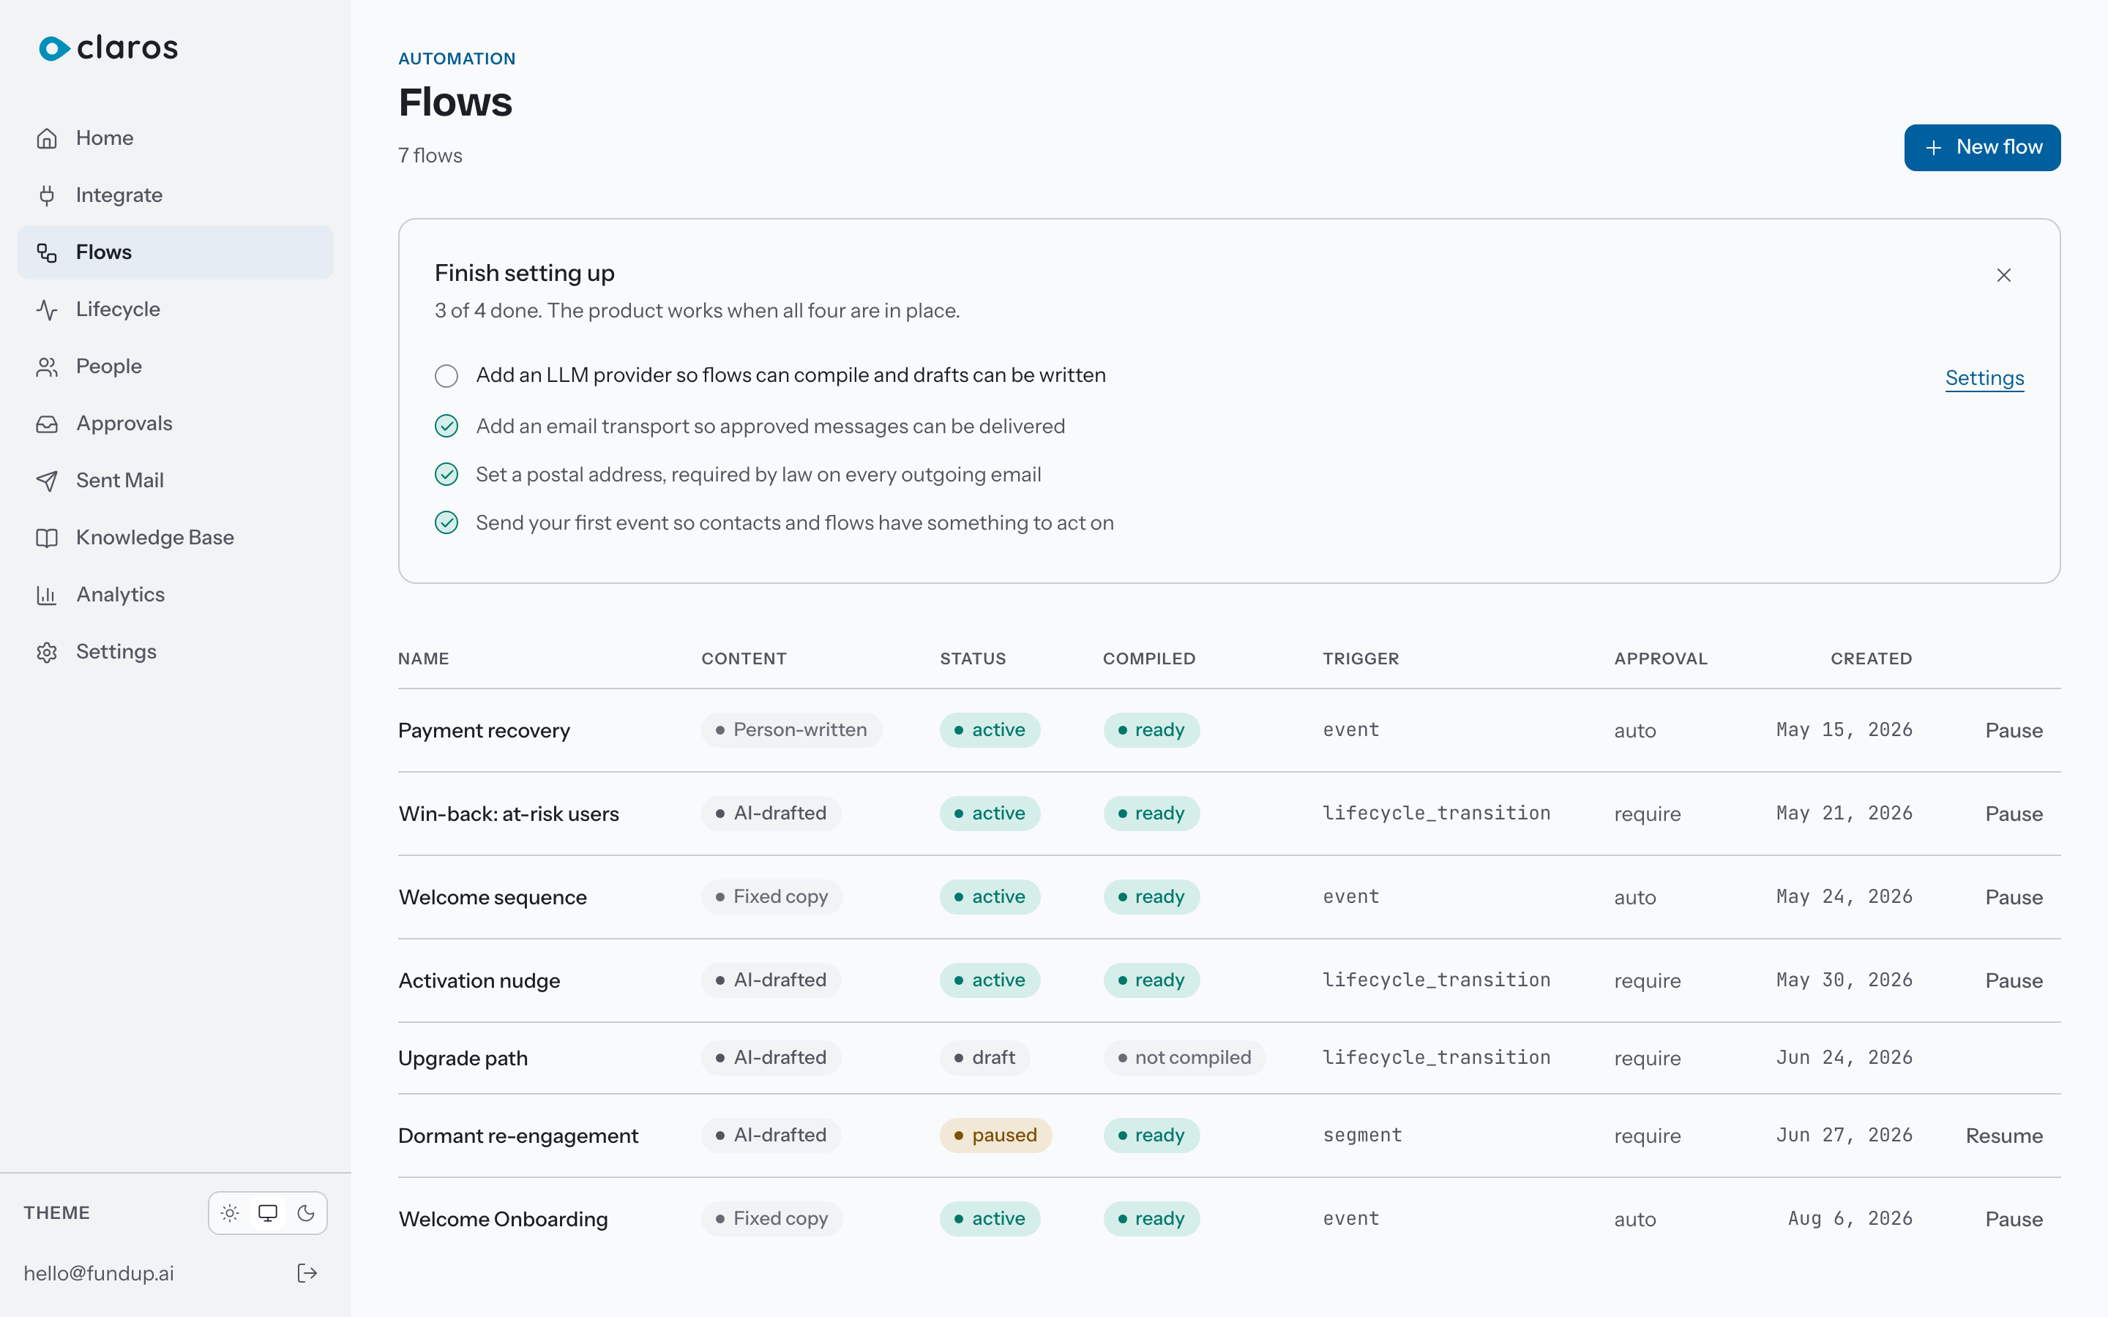Open the Activation nudge flow

[x=479, y=980]
